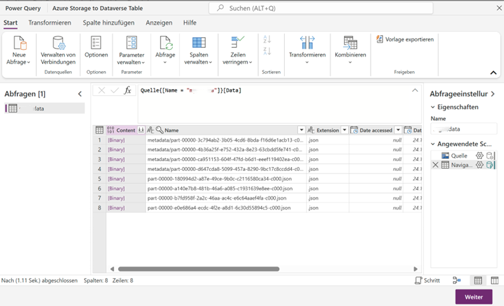Switch to the Transformieren tab
This screenshot has width=504, height=306.
pyautogui.click(x=49, y=23)
